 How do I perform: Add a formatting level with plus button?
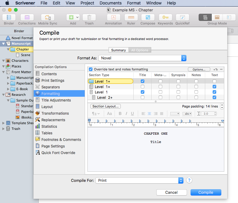tap(215, 70)
